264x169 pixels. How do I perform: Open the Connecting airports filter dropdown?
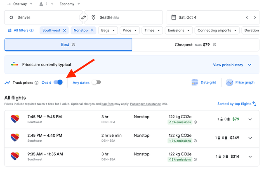pos(217,31)
